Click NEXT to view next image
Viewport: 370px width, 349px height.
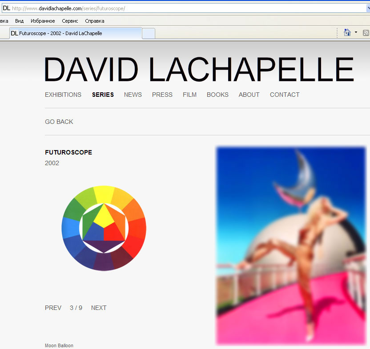[99, 308]
